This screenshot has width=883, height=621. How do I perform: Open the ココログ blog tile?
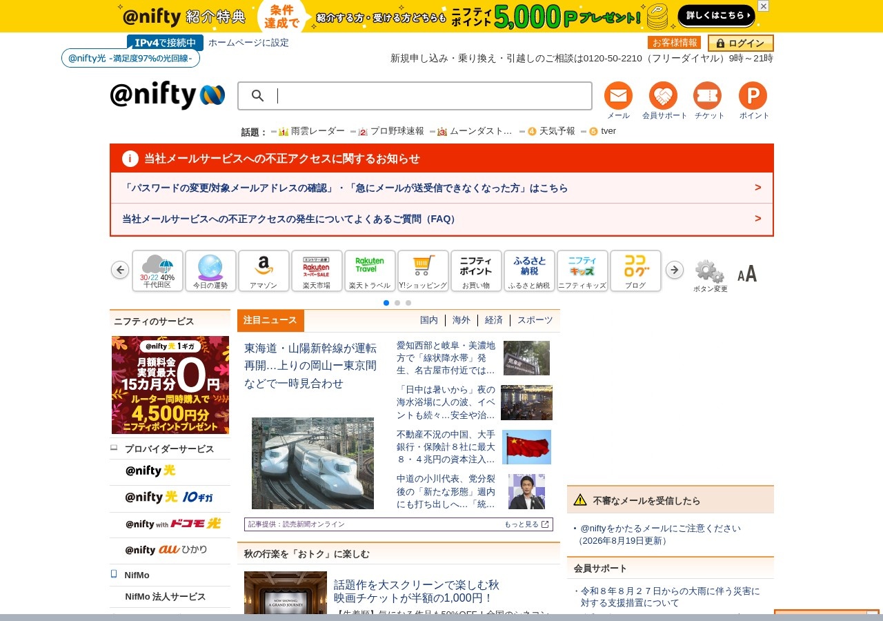pos(635,270)
